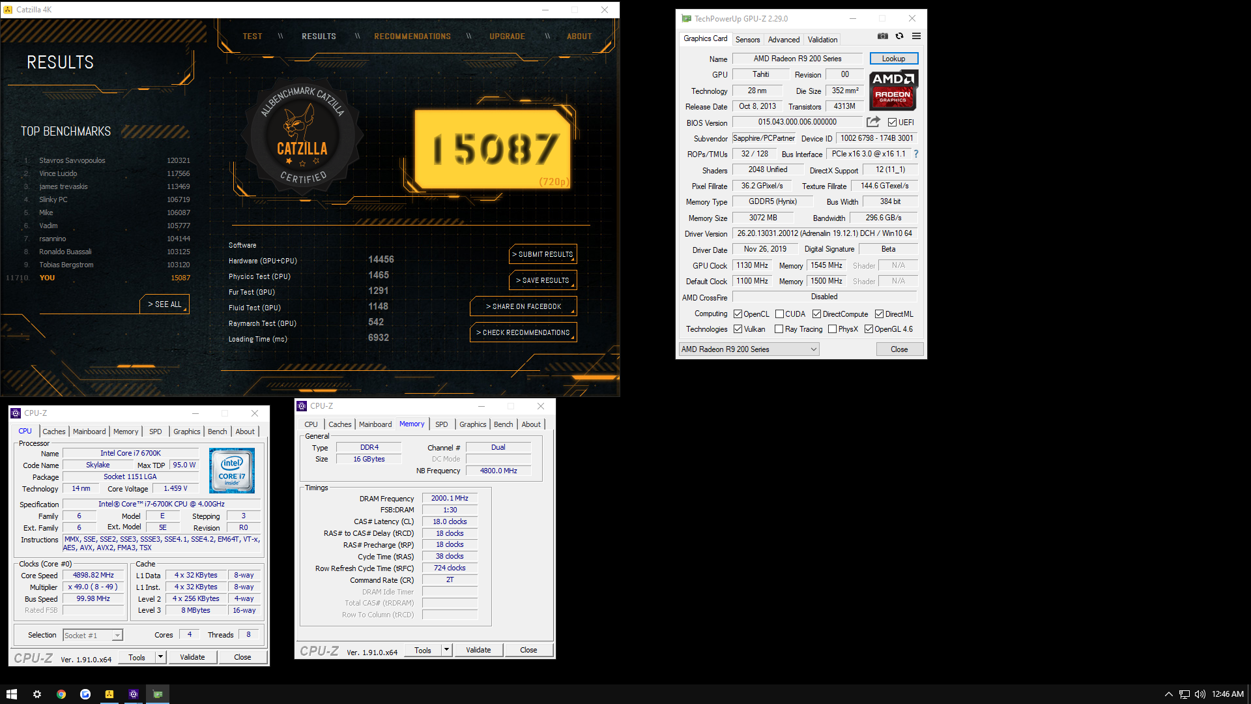
Task: Open the Windows Start menu
Action: coord(11,694)
